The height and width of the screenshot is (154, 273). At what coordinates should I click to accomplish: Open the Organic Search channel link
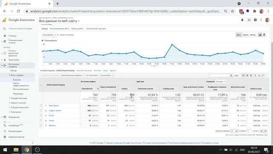click(55, 110)
